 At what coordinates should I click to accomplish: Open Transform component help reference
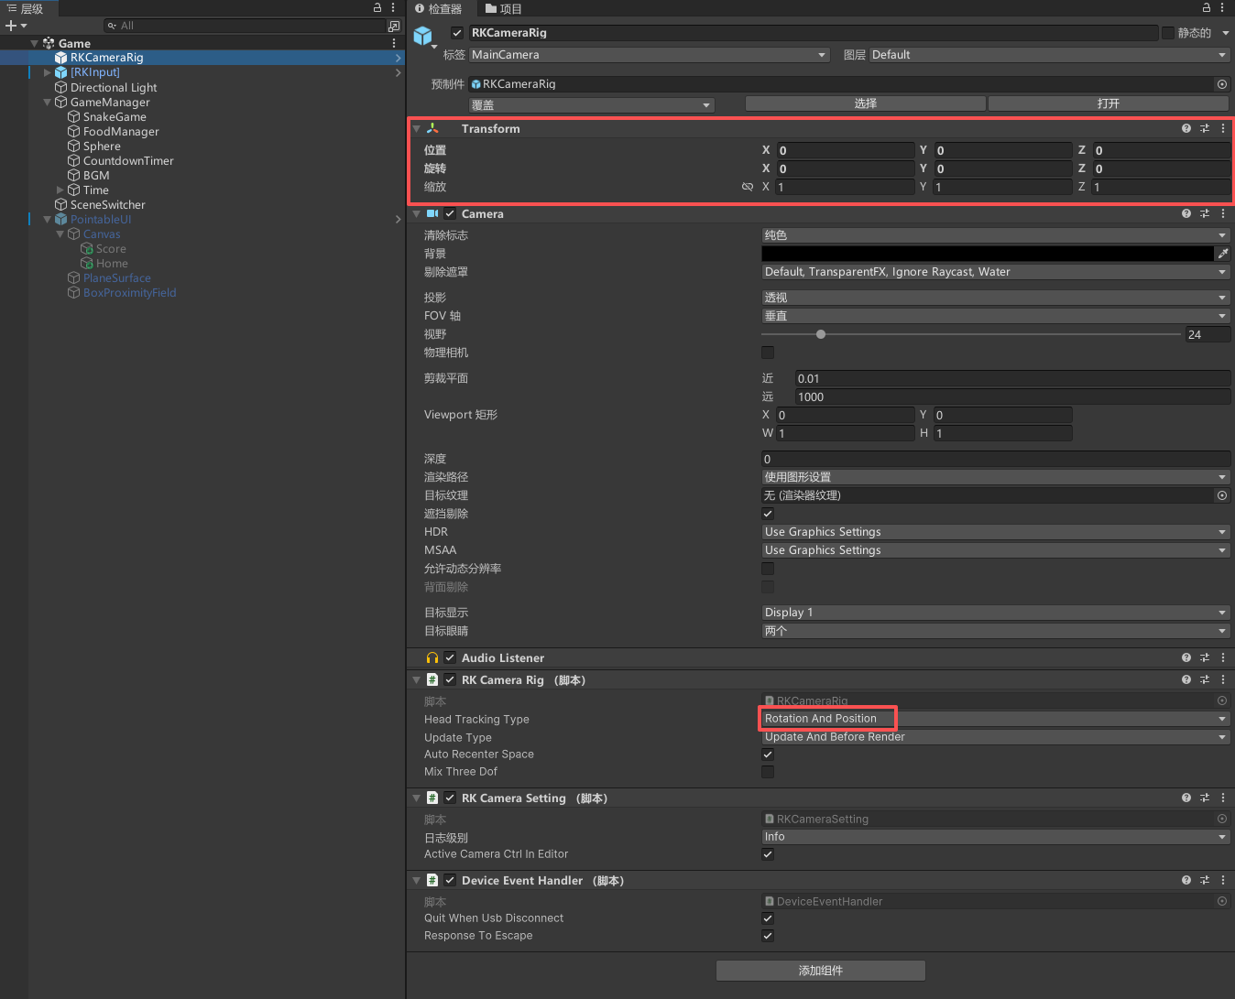pos(1186,128)
